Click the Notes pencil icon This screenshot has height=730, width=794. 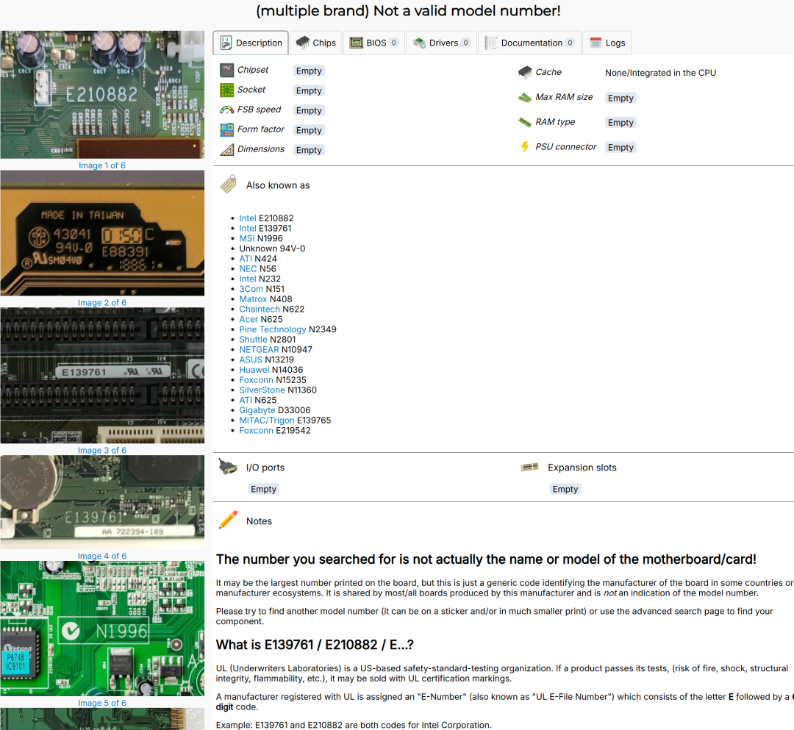tap(228, 520)
